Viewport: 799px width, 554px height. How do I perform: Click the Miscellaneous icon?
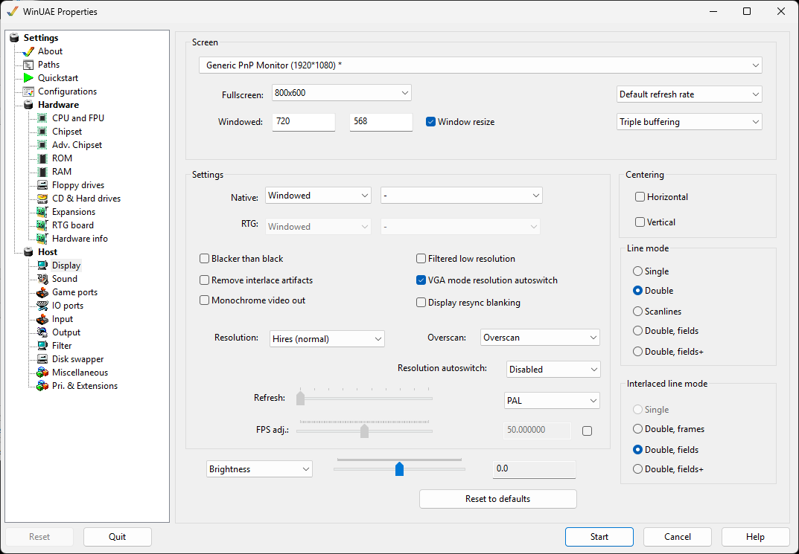pyautogui.click(x=42, y=373)
